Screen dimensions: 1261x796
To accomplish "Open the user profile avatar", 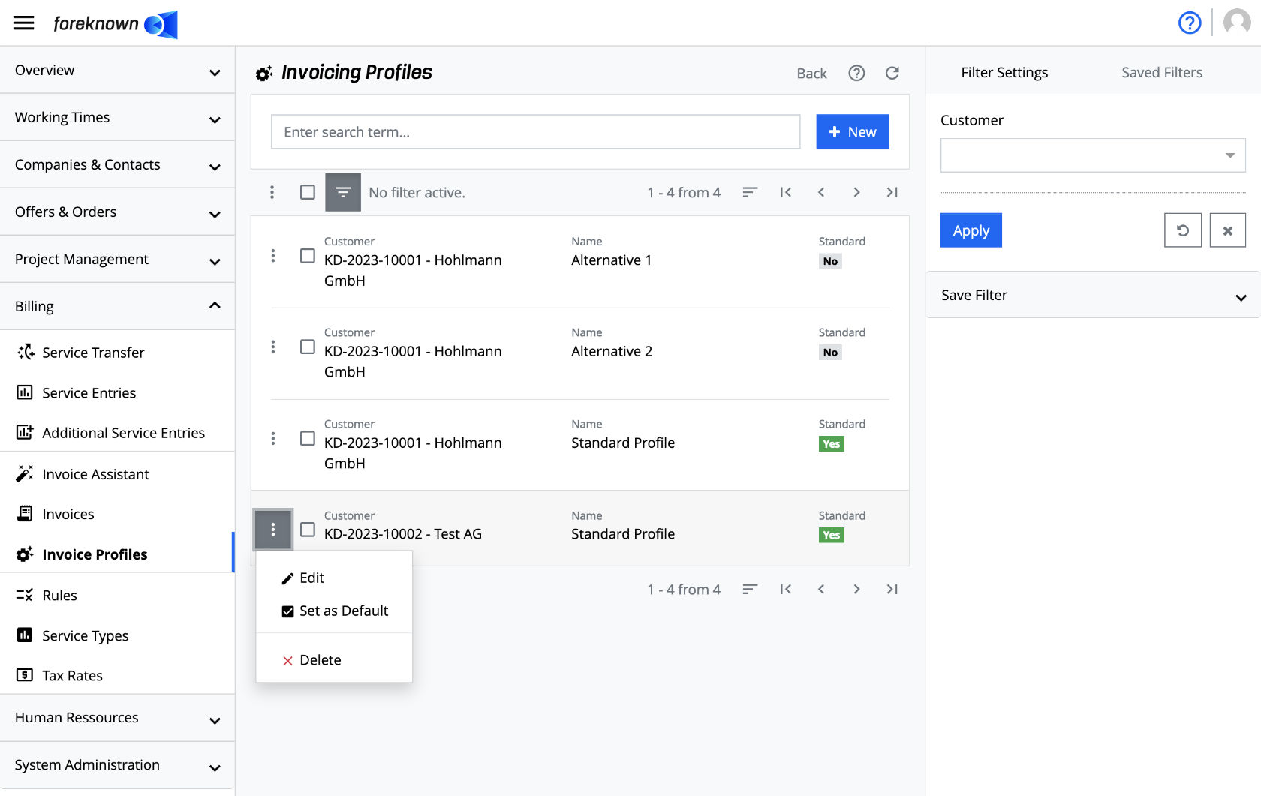I will 1237,23.
